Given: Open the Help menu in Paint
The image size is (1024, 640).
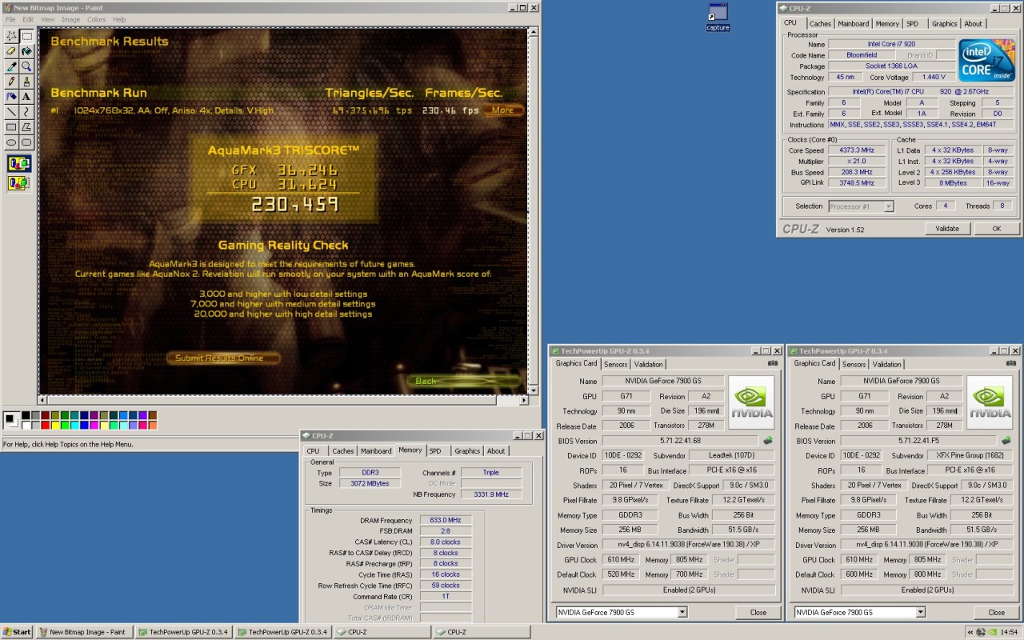Looking at the screenshot, I should click(119, 19).
